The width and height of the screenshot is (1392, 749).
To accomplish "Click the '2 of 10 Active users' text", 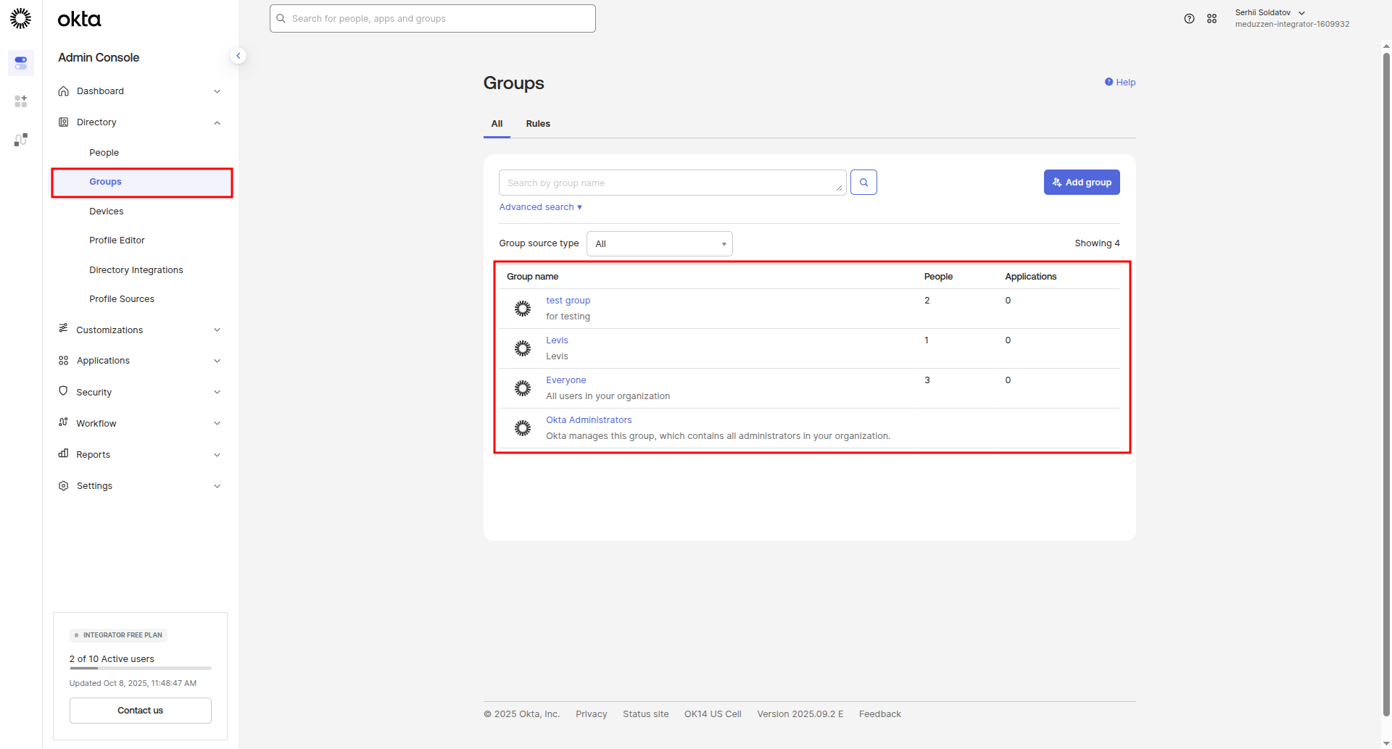I will [112, 659].
